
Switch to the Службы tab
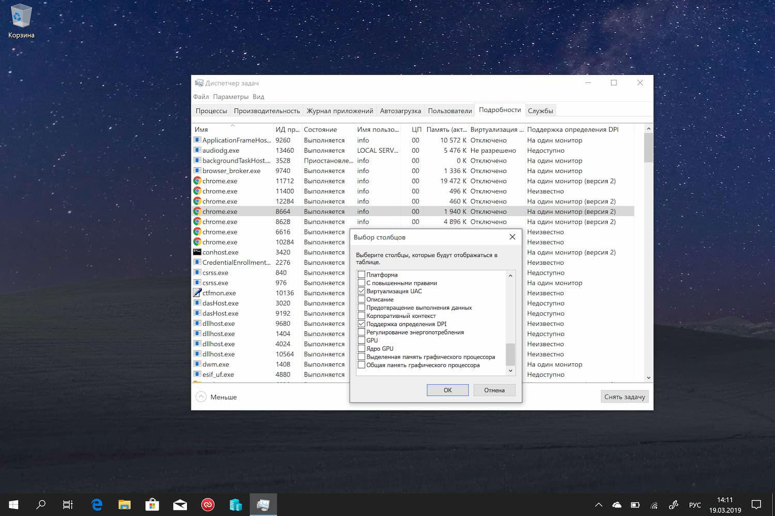[540, 110]
